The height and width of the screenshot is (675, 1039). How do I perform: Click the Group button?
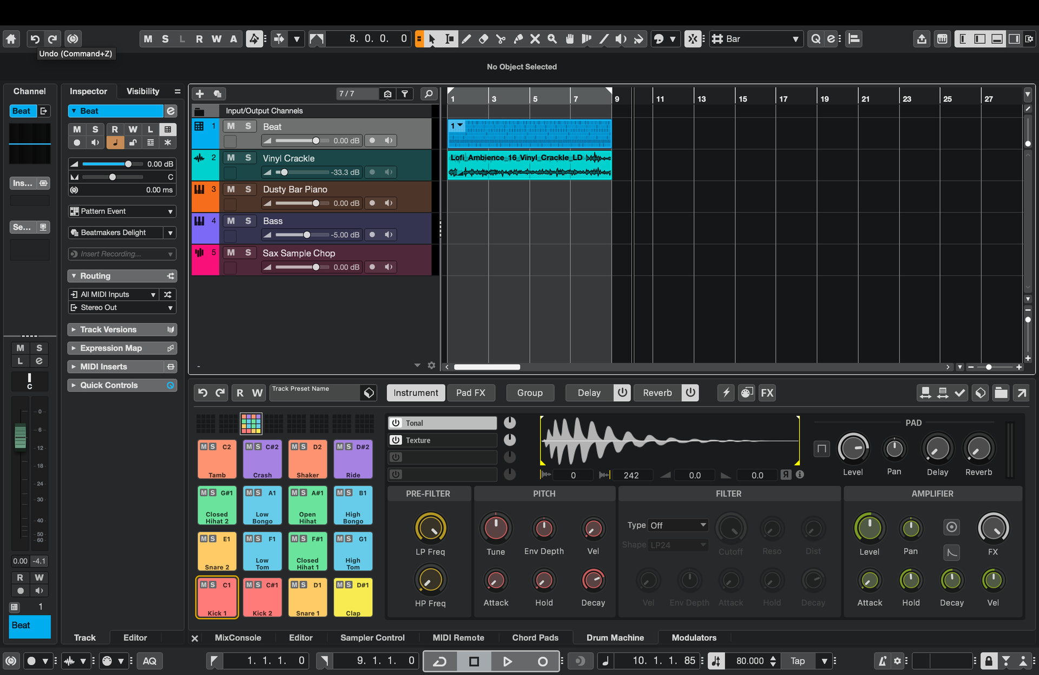(530, 393)
